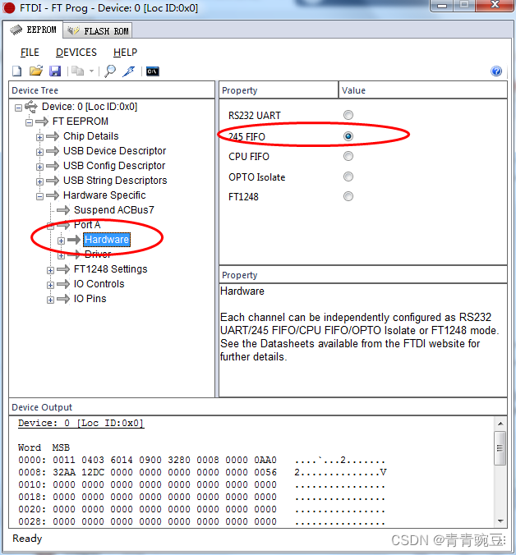This screenshot has width=516, height=555.
Task: Select the OPTO Isolate radio button
Action: click(348, 177)
